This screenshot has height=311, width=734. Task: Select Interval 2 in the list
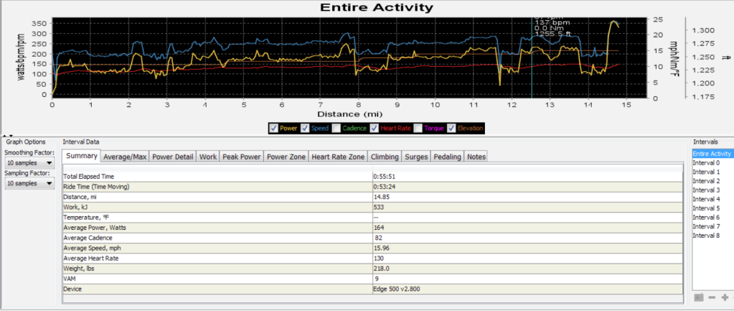(x=707, y=181)
